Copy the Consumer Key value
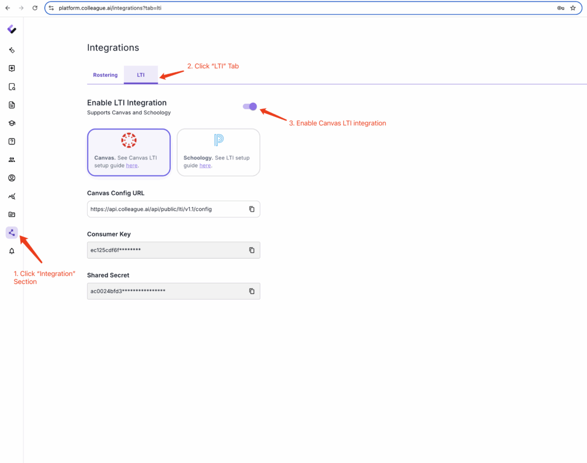Image resolution: width=587 pixels, height=463 pixels. pyautogui.click(x=252, y=250)
